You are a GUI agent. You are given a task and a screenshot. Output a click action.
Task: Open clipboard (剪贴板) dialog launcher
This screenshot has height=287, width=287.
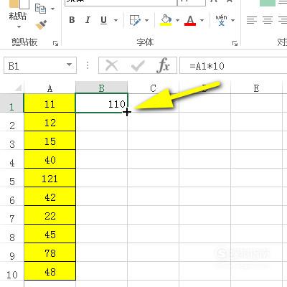pyautogui.click(x=56, y=43)
